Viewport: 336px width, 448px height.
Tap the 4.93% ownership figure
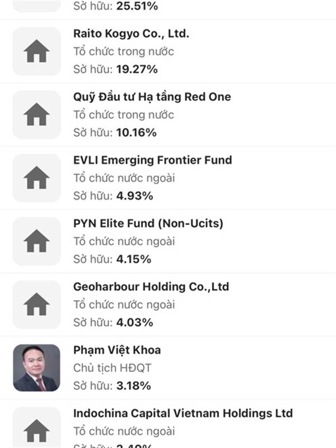134,196
